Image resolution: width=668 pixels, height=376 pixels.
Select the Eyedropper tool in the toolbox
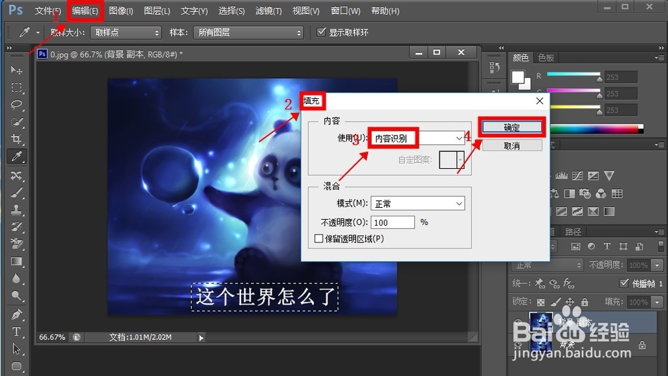coord(17,156)
